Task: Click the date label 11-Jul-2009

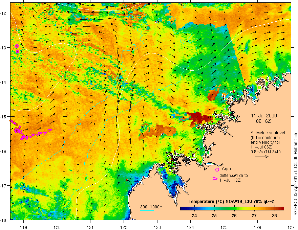Action: click(264, 116)
